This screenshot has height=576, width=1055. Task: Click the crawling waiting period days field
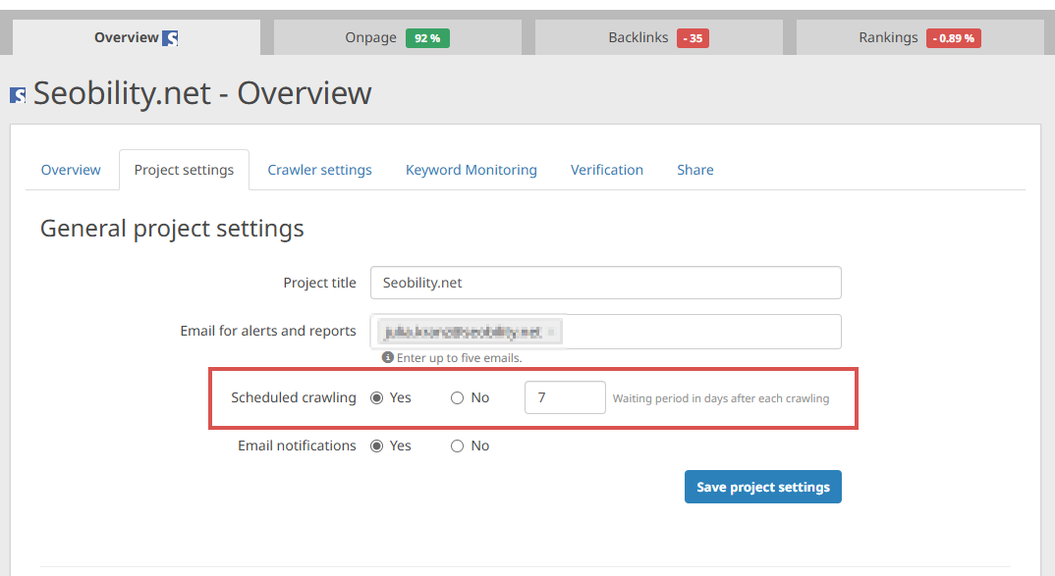point(565,397)
